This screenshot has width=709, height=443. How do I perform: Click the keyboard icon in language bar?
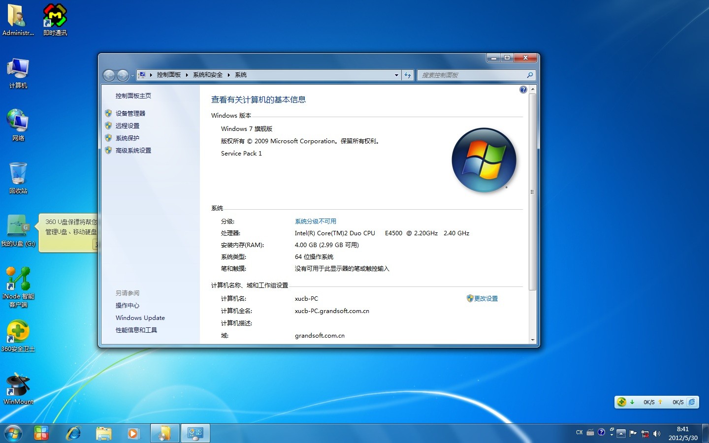click(x=590, y=432)
